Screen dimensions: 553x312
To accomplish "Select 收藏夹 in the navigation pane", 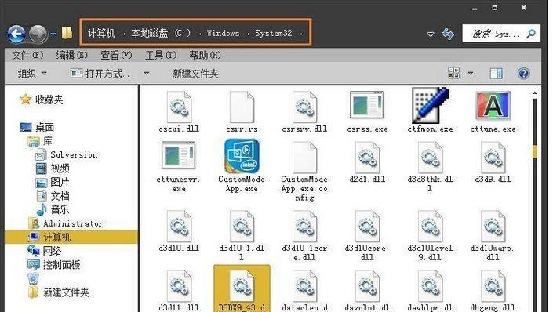I will (42, 100).
